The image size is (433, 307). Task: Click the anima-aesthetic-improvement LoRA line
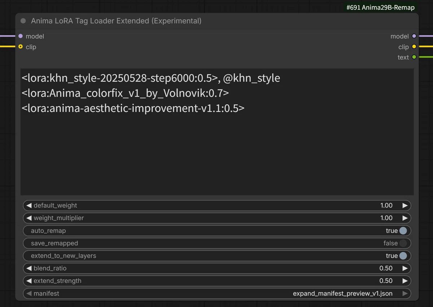[133, 108]
